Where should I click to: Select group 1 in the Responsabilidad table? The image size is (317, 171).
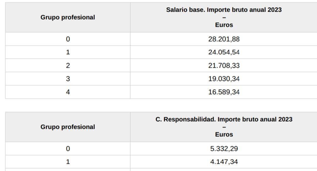68,162
